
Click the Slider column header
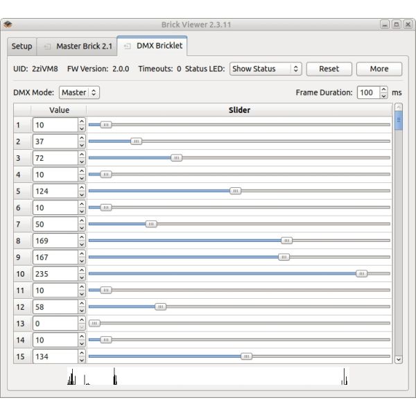tap(239, 110)
